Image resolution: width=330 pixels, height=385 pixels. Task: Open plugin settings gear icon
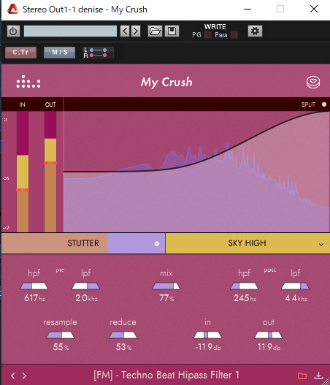[255, 31]
